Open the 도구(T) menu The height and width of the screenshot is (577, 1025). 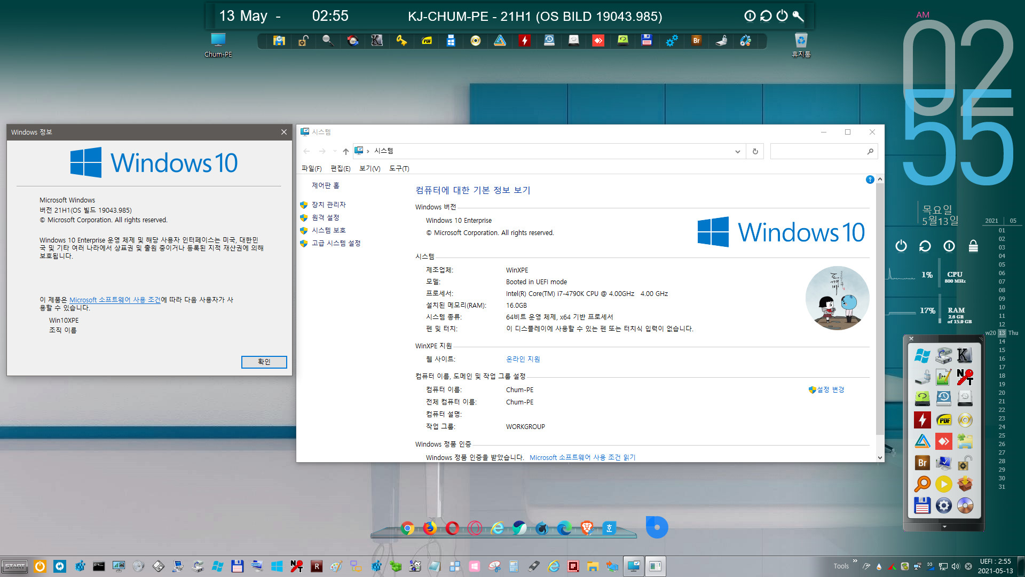coord(399,168)
